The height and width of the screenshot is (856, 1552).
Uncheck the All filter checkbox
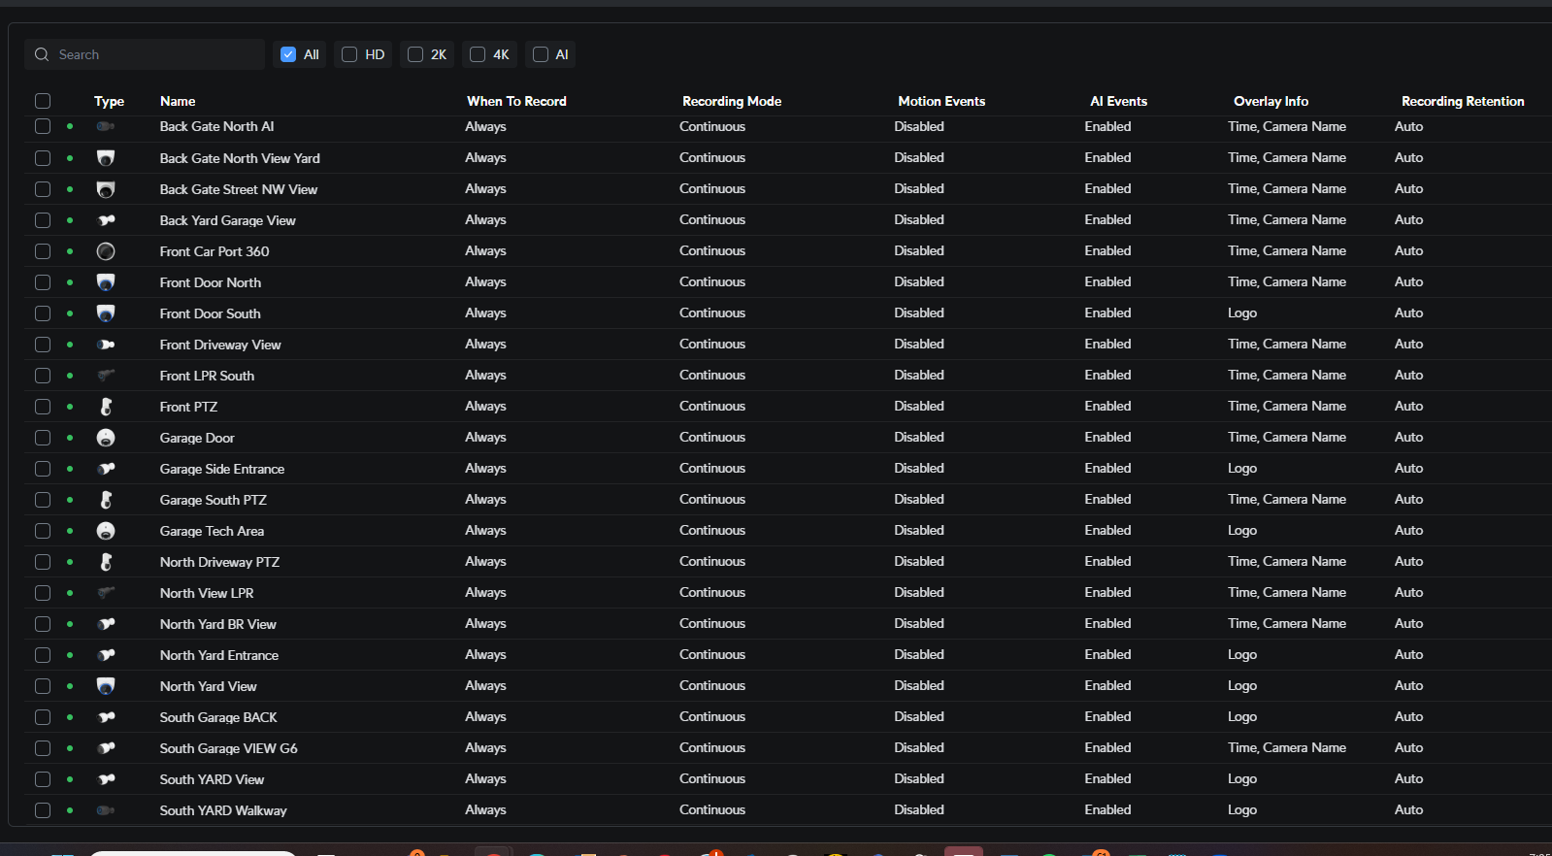click(288, 54)
